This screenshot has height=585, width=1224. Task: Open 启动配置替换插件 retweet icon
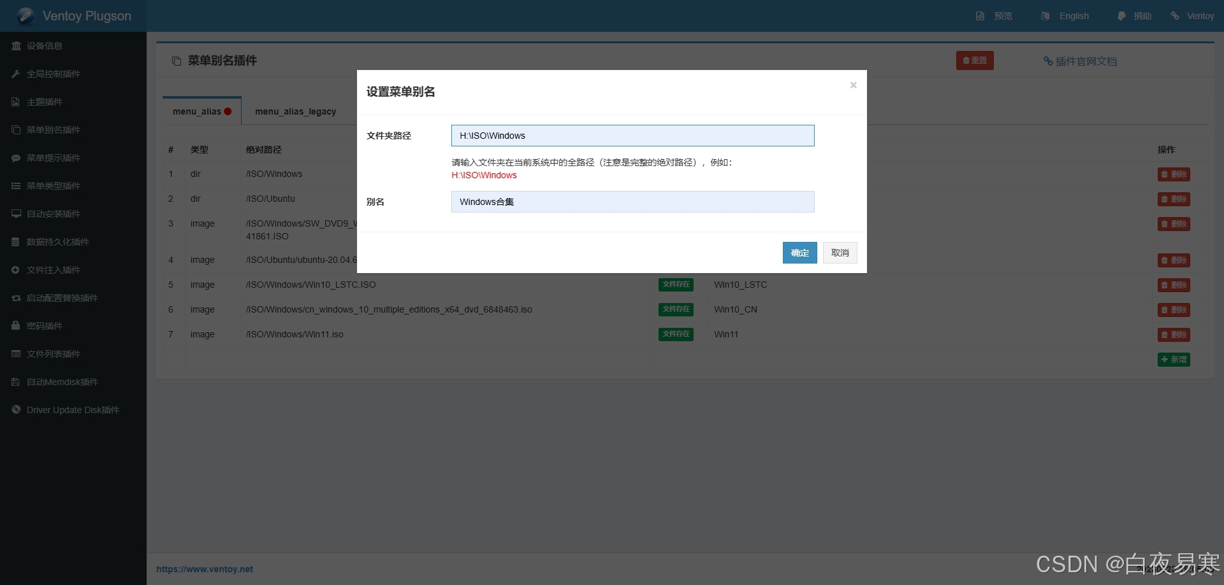[x=16, y=298]
